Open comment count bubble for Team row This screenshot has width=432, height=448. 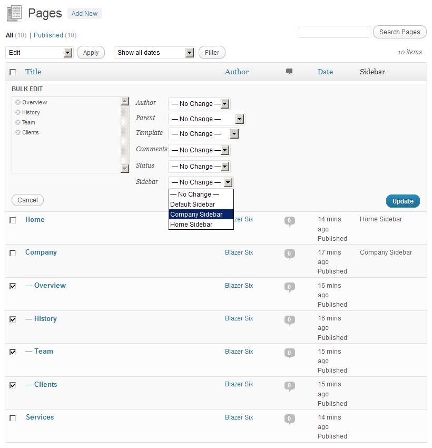tap(289, 353)
